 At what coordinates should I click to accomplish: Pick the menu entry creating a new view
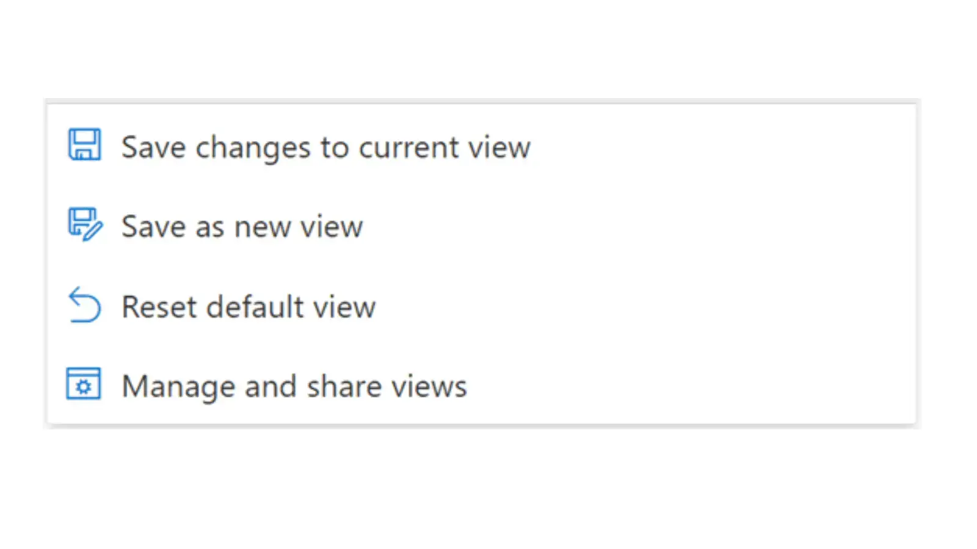click(481, 226)
